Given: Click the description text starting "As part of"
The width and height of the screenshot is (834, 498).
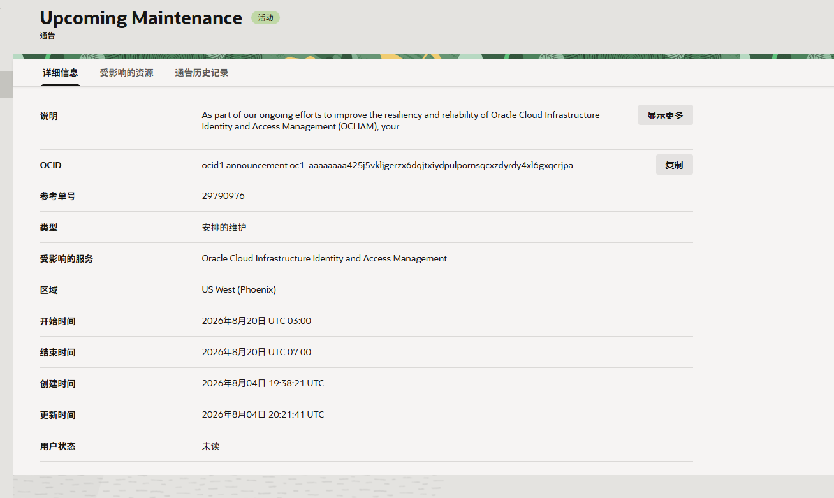Looking at the screenshot, I should coord(400,121).
